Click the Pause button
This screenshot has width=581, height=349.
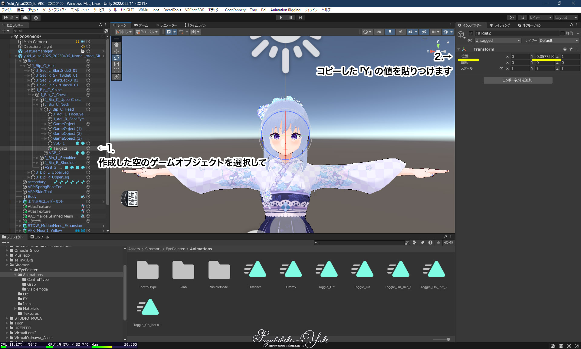coord(290,18)
